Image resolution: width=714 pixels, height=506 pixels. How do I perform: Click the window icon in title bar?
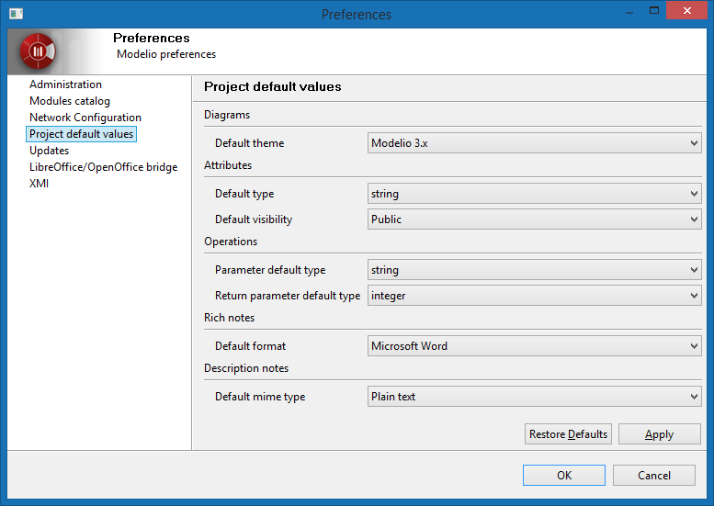coord(16,14)
